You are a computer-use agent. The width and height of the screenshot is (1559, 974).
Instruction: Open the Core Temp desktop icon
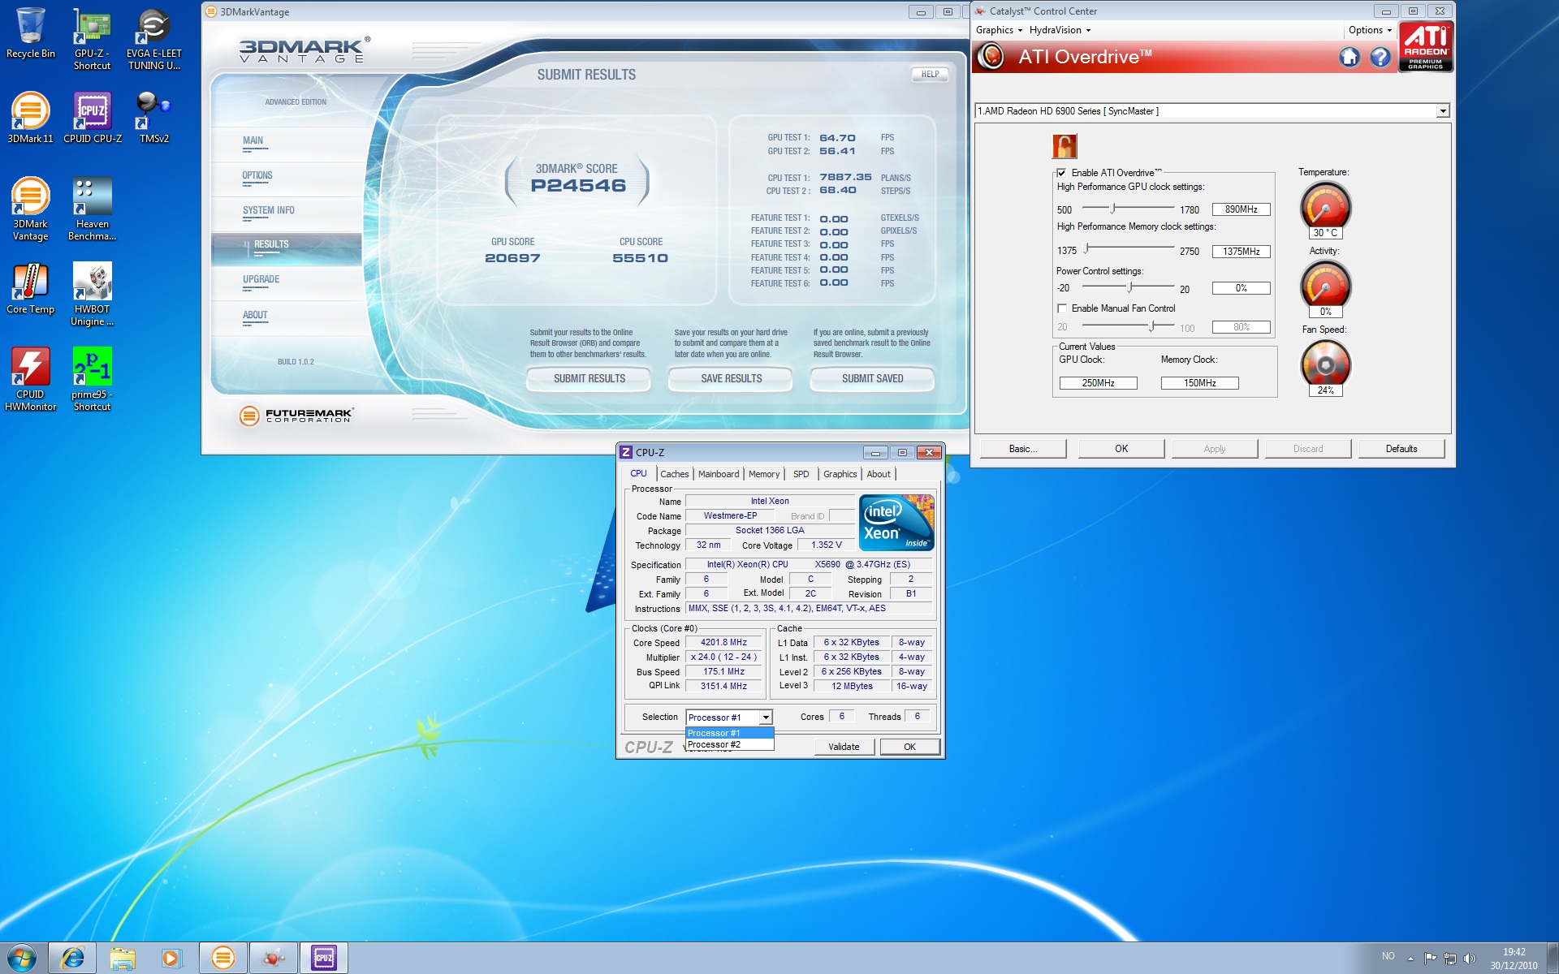tap(31, 288)
